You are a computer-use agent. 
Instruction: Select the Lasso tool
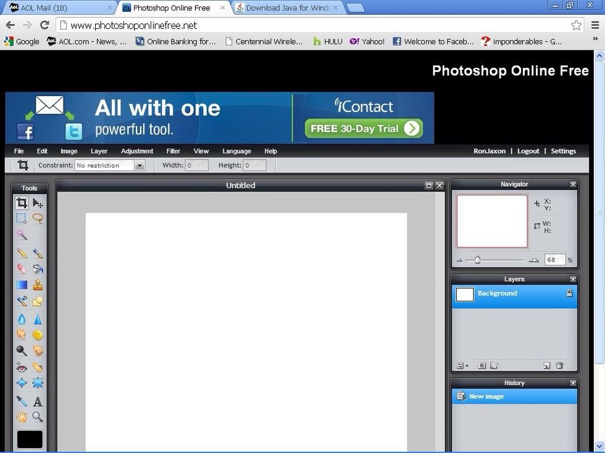tap(38, 218)
